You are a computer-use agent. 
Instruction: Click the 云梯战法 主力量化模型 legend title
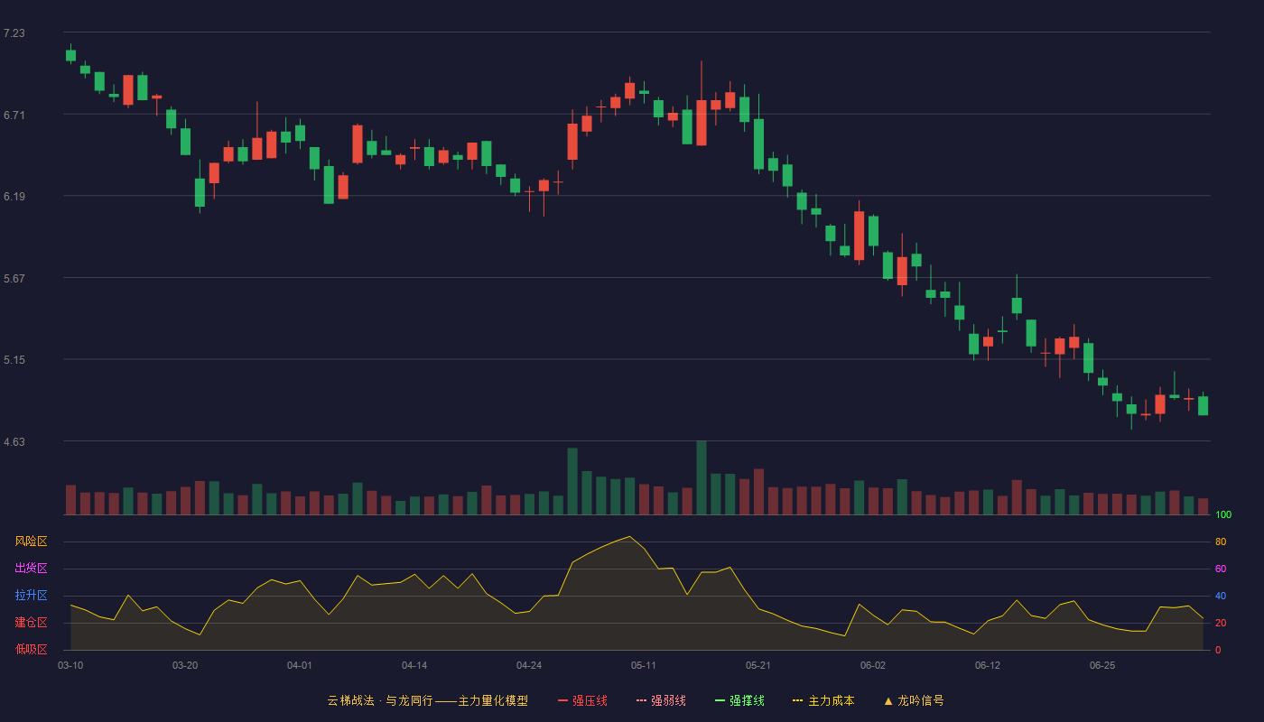427,700
